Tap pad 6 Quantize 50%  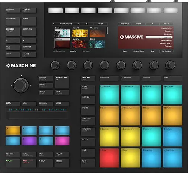(130, 137)
